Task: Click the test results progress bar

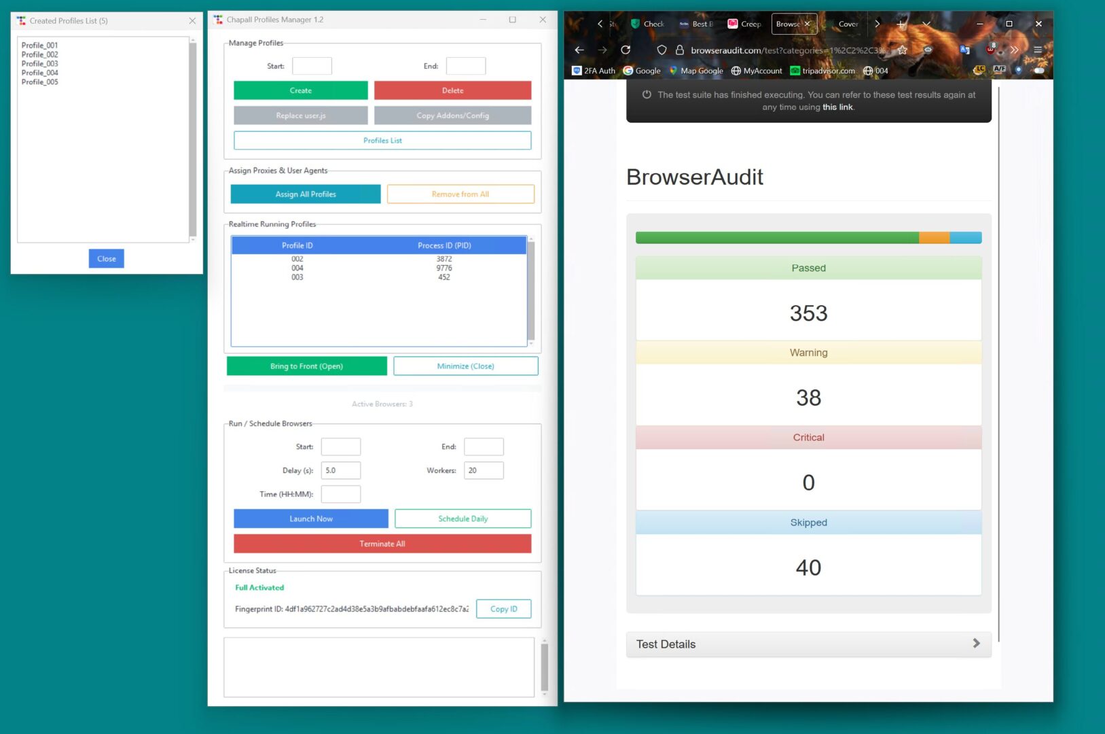Action: (808, 238)
